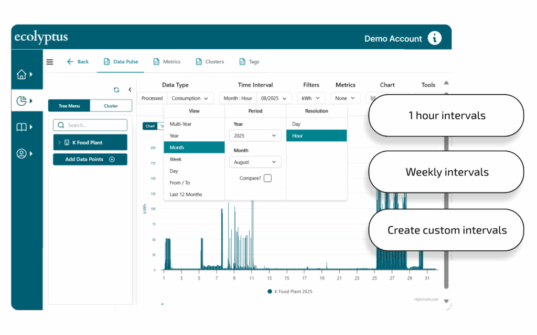Expand the K Food Plant tree node
Screen dimensions: 537x335
point(60,142)
